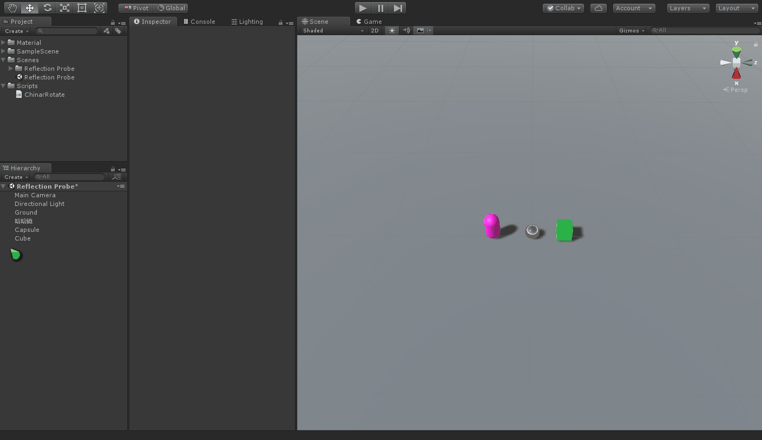Open the Shaded draw mode dropdown
762x440 pixels.
(x=333, y=31)
